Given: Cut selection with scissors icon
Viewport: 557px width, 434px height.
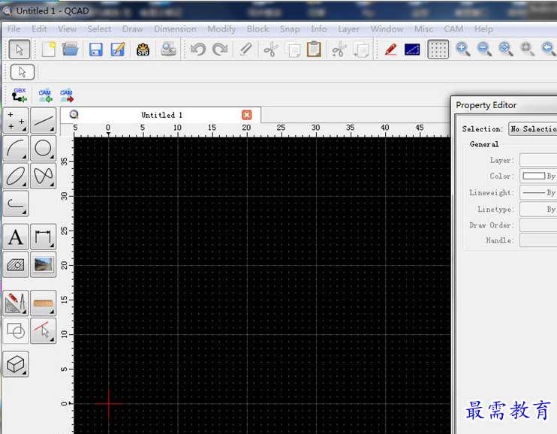Looking at the screenshot, I should pos(271,50).
